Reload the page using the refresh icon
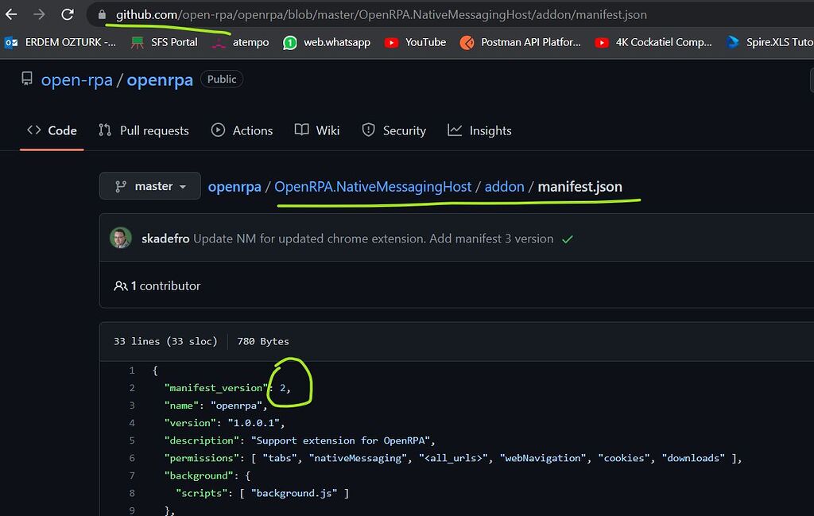This screenshot has width=814, height=516. [x=68, y=14]
